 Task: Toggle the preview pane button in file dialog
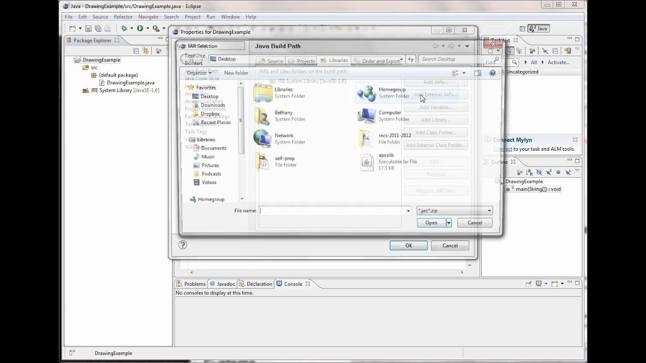[477, 73]
